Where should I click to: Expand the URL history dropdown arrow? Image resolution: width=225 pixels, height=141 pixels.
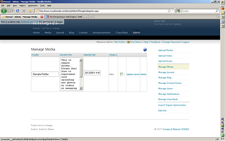pyautogui.click(x=173, y=11)
